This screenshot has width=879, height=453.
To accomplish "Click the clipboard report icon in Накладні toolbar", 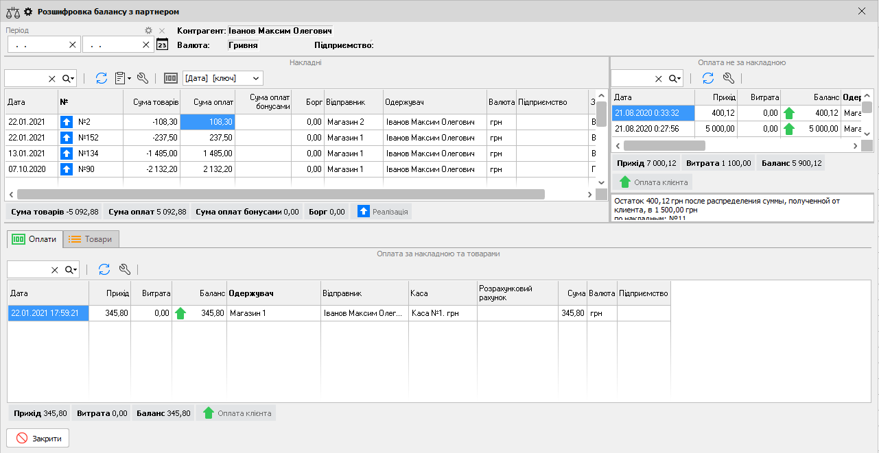I will 121,78.
